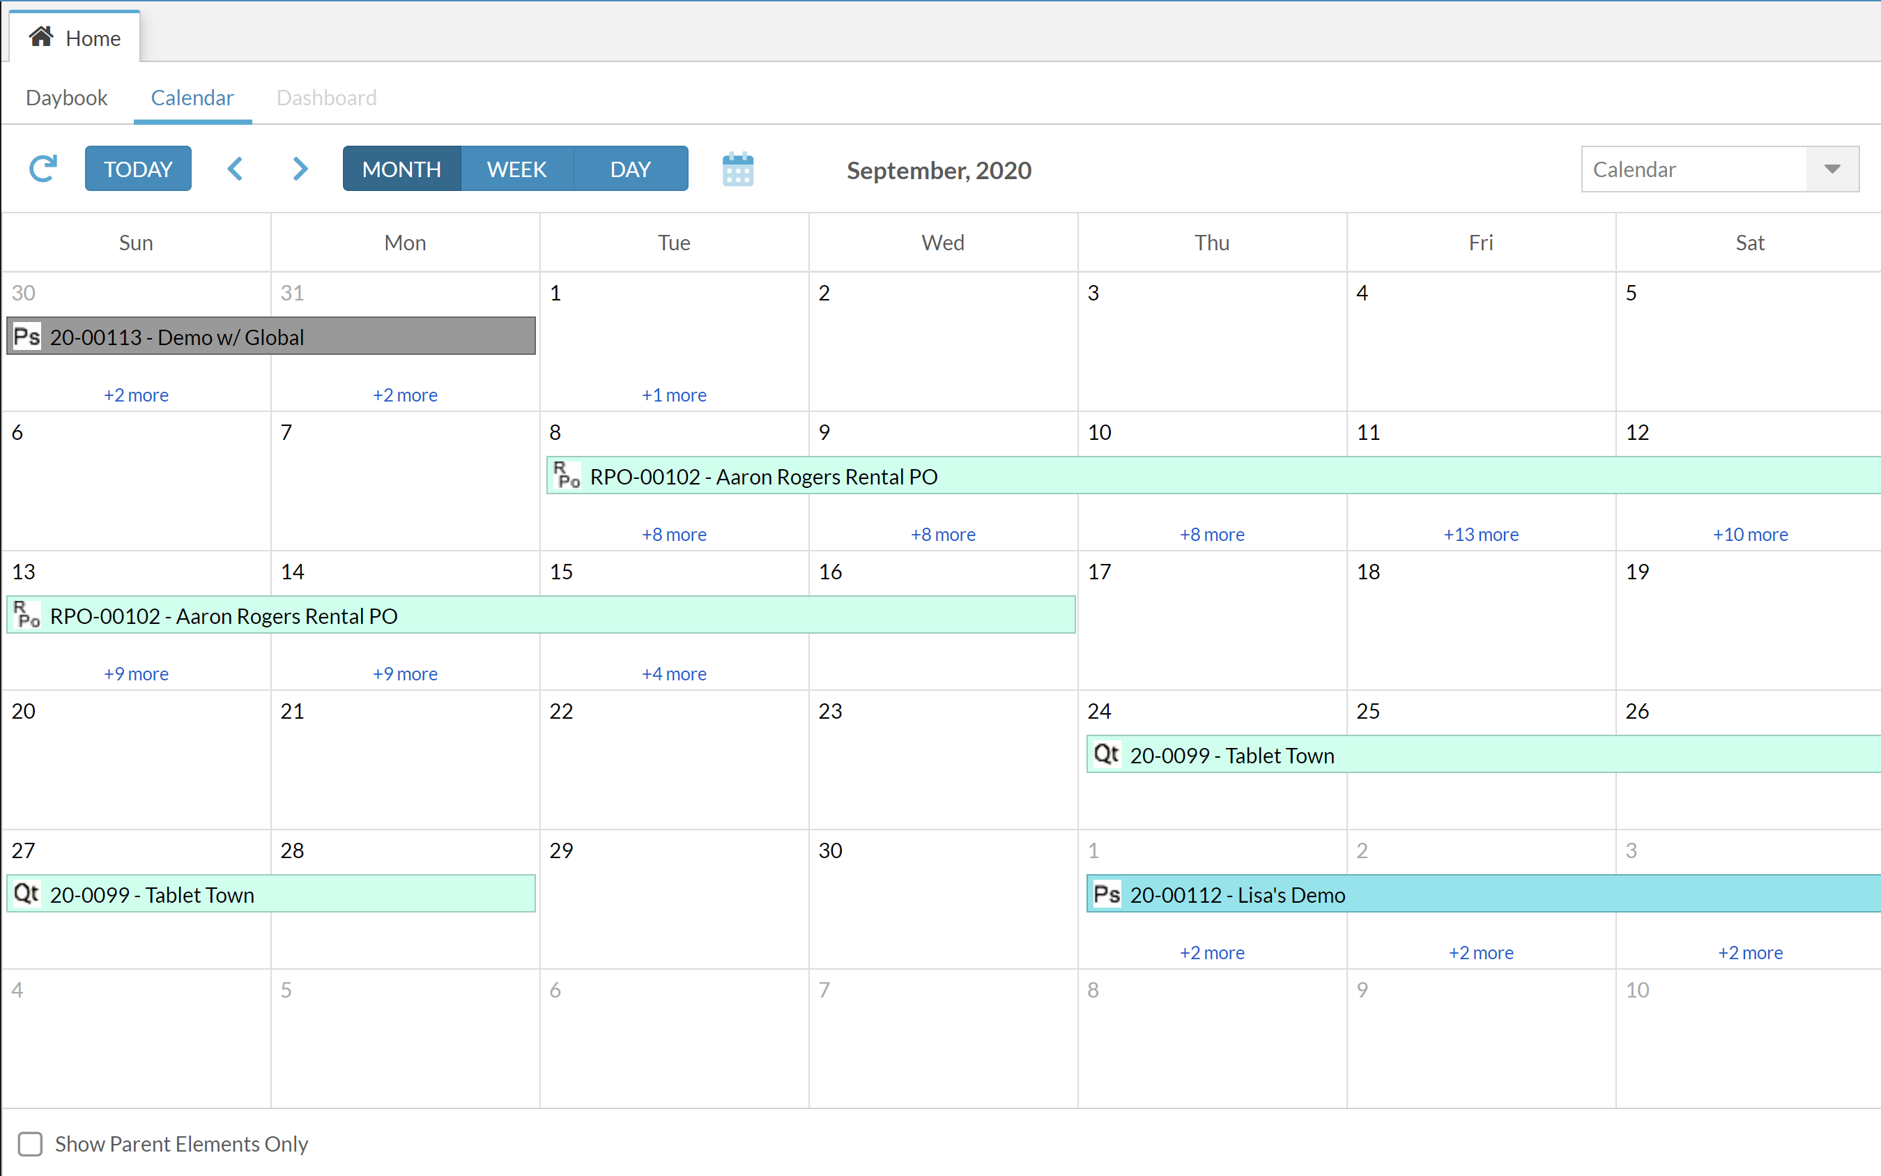
Task: Go to the next month arrow
Action: (300, 169)
